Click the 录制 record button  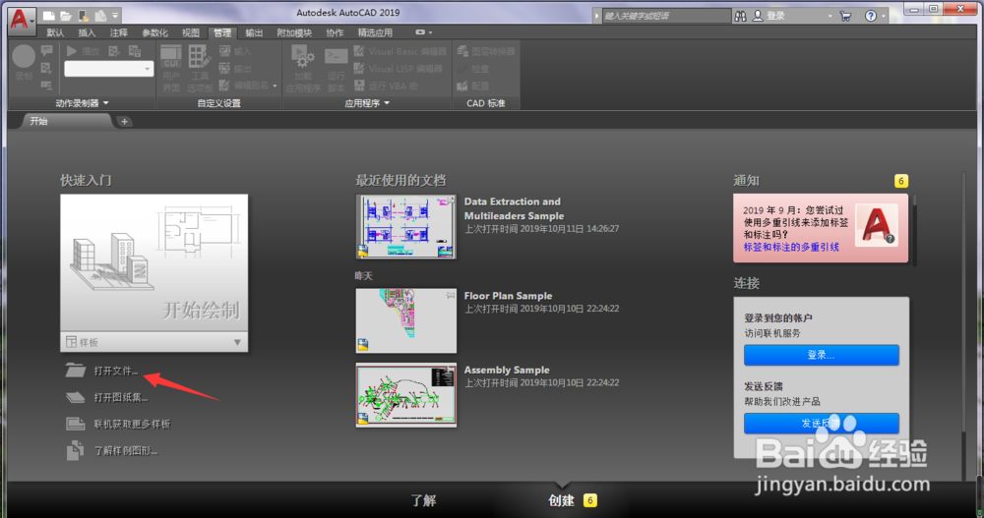click(24, 63)
